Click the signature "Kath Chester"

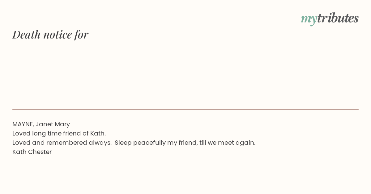click(x=32, y=152)
